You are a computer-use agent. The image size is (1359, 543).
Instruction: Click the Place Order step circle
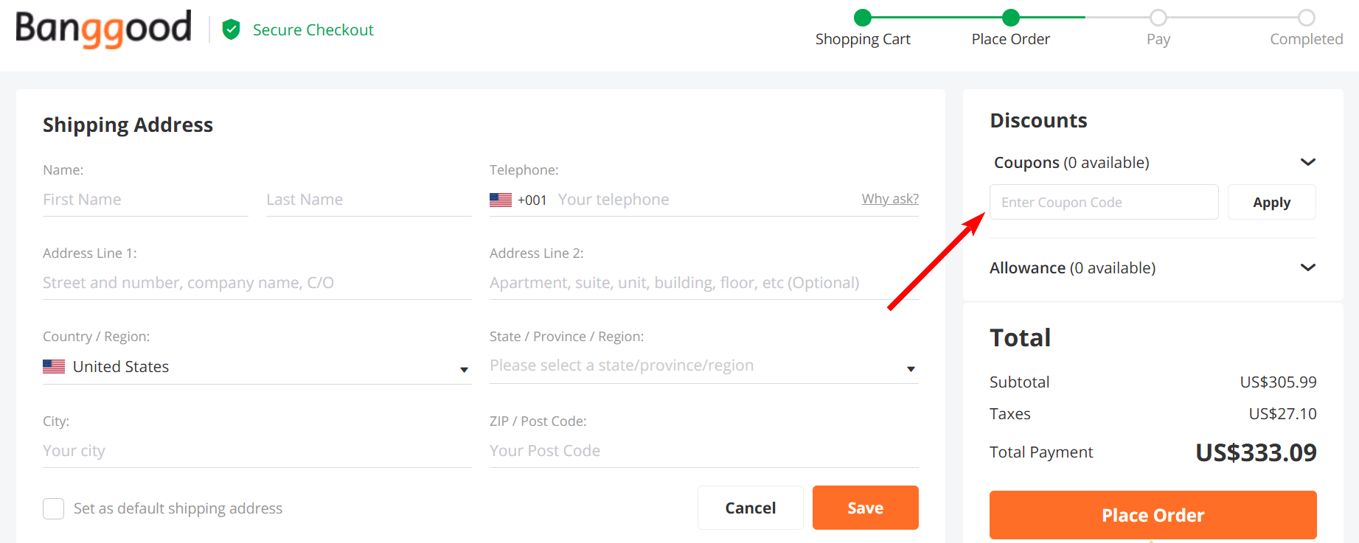(x=1011, y=18)
